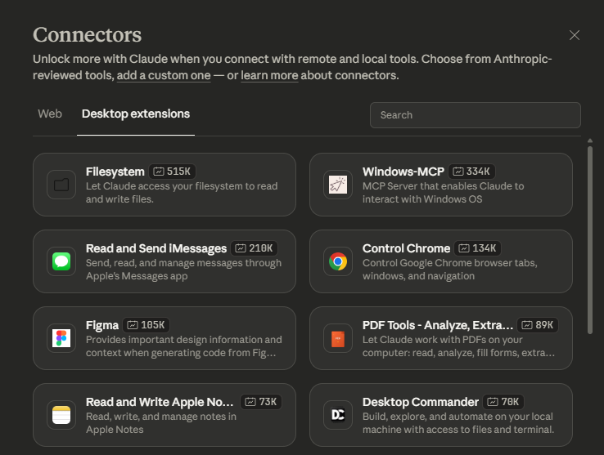Open the Figma logo icon

pyautogui.click(x=61, y=338)
